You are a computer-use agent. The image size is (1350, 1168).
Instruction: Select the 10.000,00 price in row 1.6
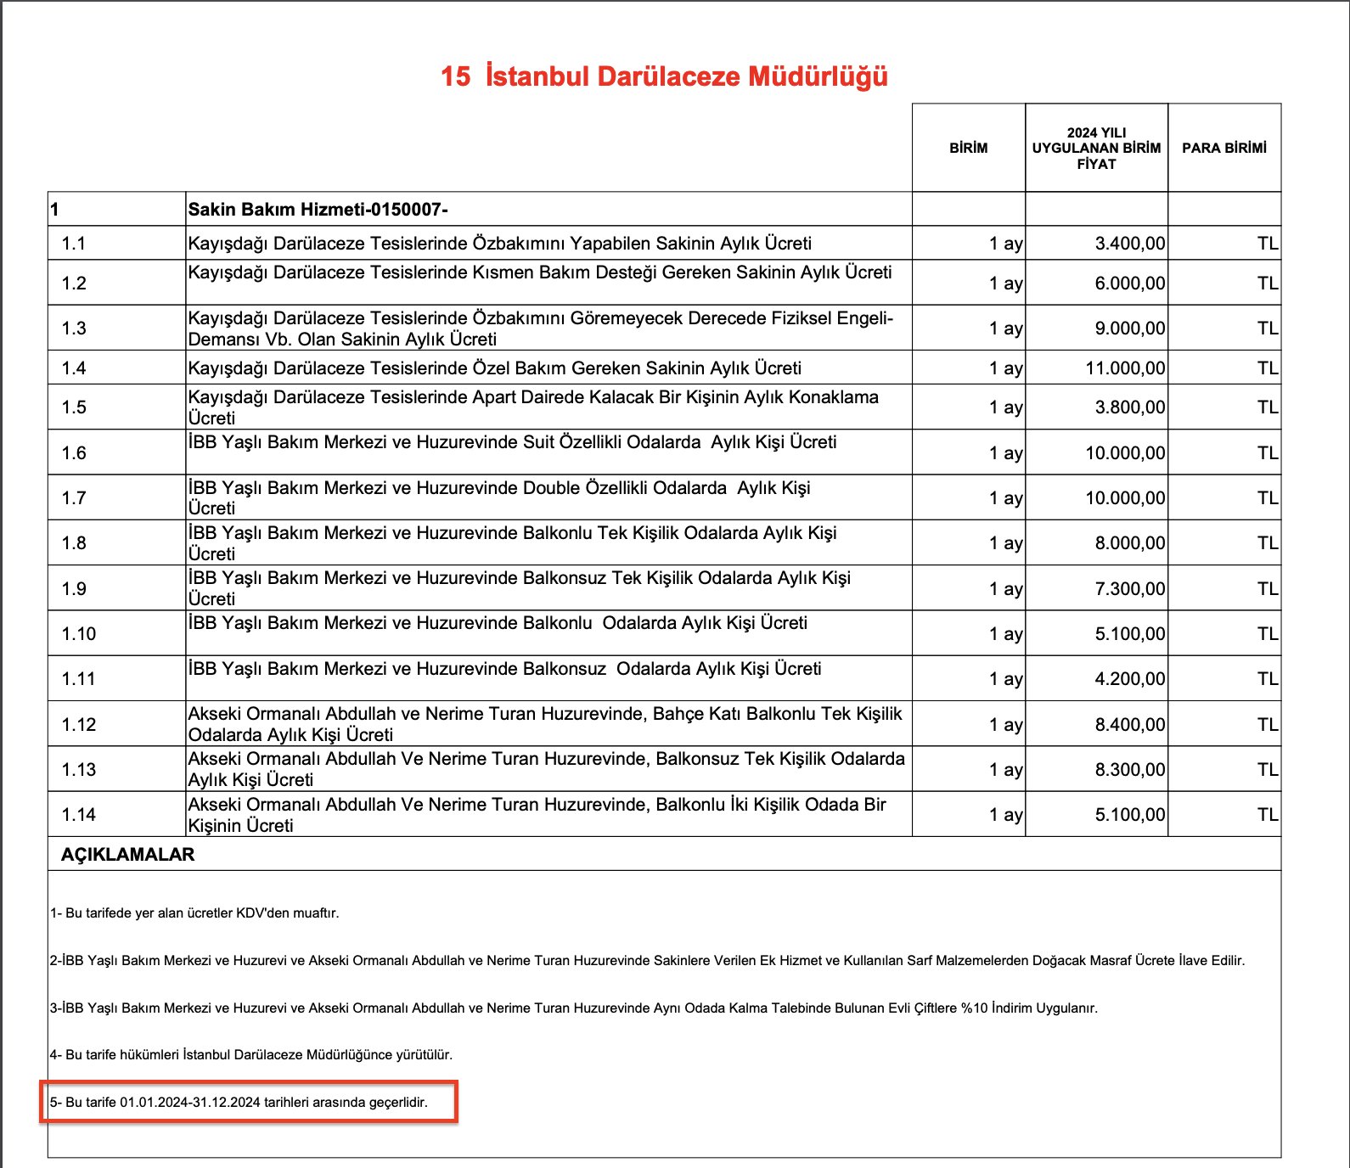coord(1126,453)
